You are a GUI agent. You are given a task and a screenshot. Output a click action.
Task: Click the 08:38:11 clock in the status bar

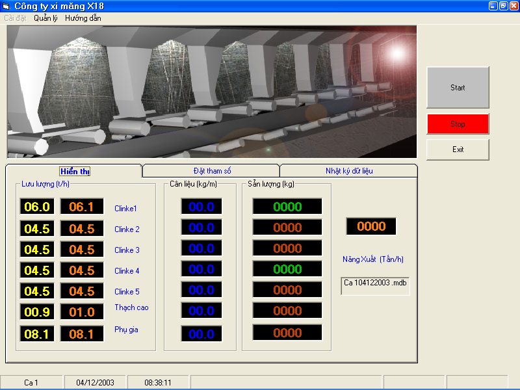pos(157,383)
